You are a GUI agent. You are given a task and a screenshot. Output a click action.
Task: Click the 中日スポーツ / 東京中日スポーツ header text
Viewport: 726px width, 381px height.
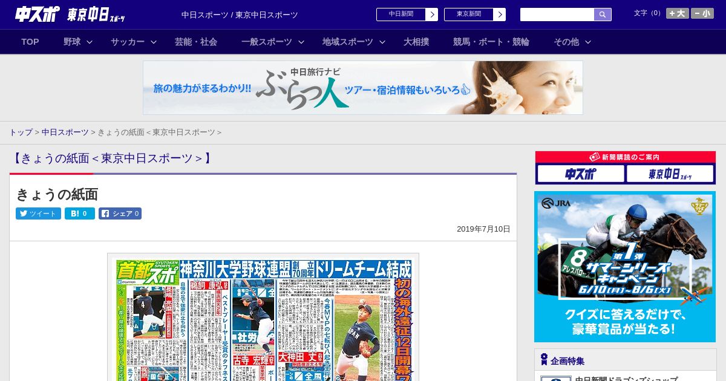coord(240,15)
